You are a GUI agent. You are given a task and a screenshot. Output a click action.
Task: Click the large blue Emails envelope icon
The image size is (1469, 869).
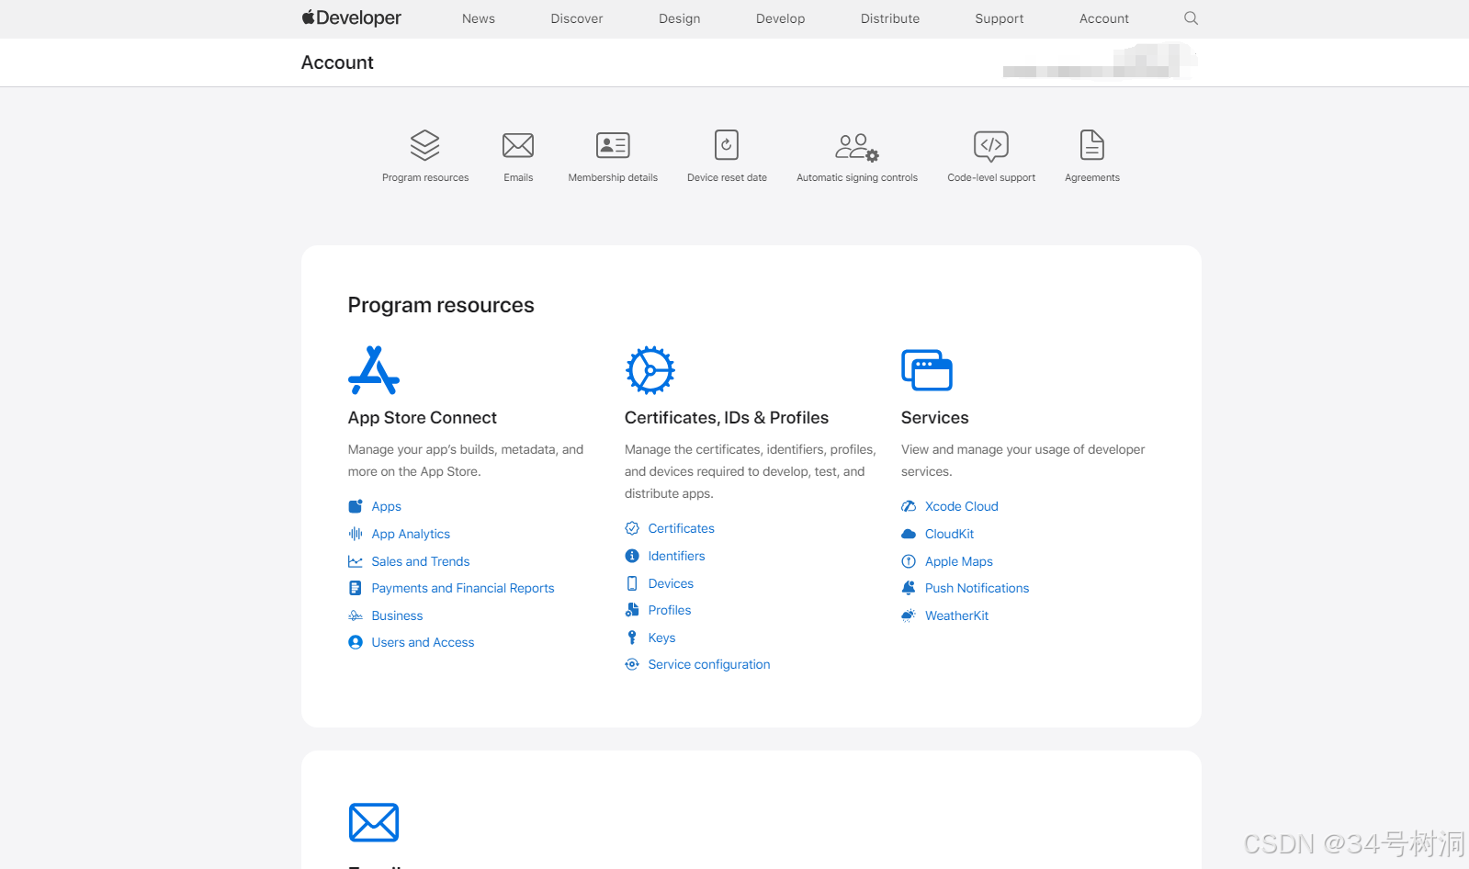(374, 822)
